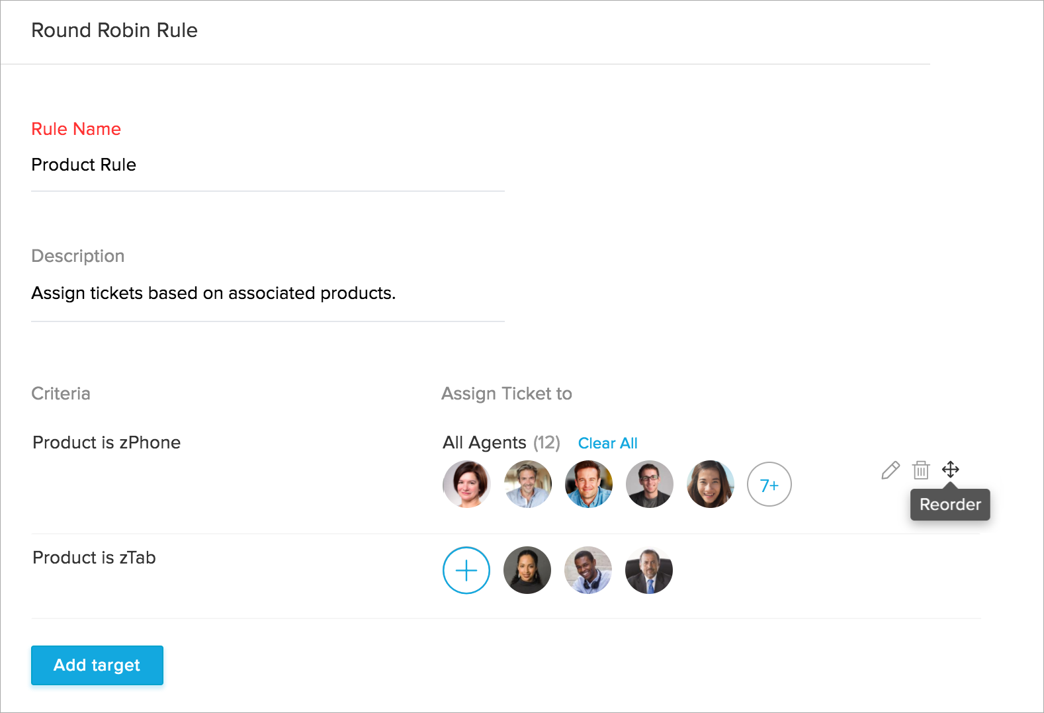Screen dimensions: 1044x713
Task: Click the smiling man in blue shirt avatar
Action: 589,484
